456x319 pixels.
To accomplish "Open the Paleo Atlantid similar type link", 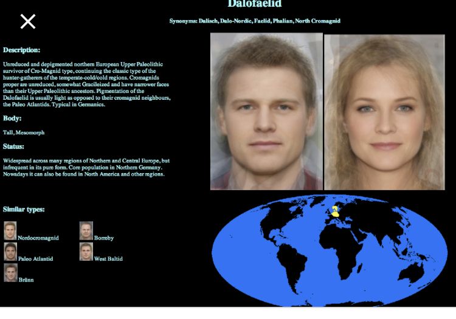I will pyautogui.click(x=35, y=259).
